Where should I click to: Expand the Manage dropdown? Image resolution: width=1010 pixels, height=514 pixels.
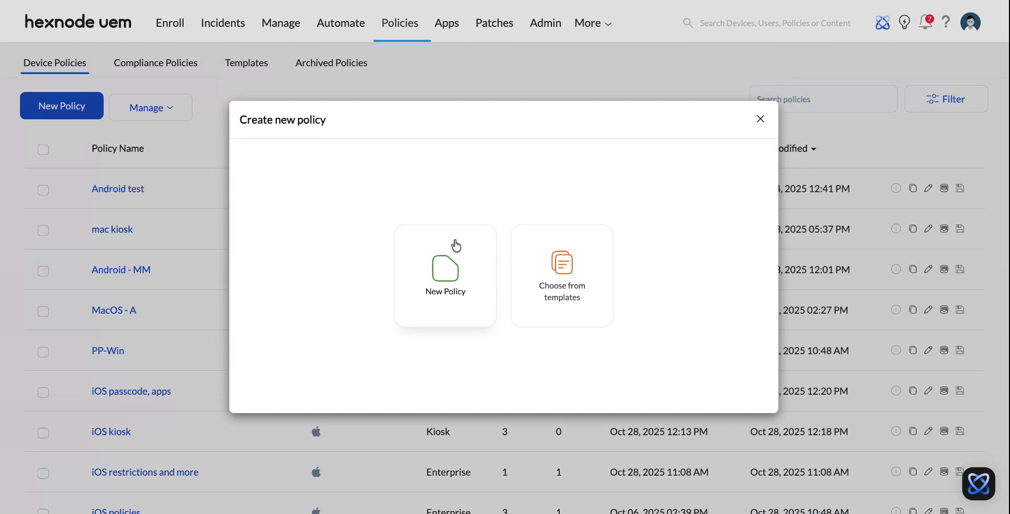click(150, 107)
